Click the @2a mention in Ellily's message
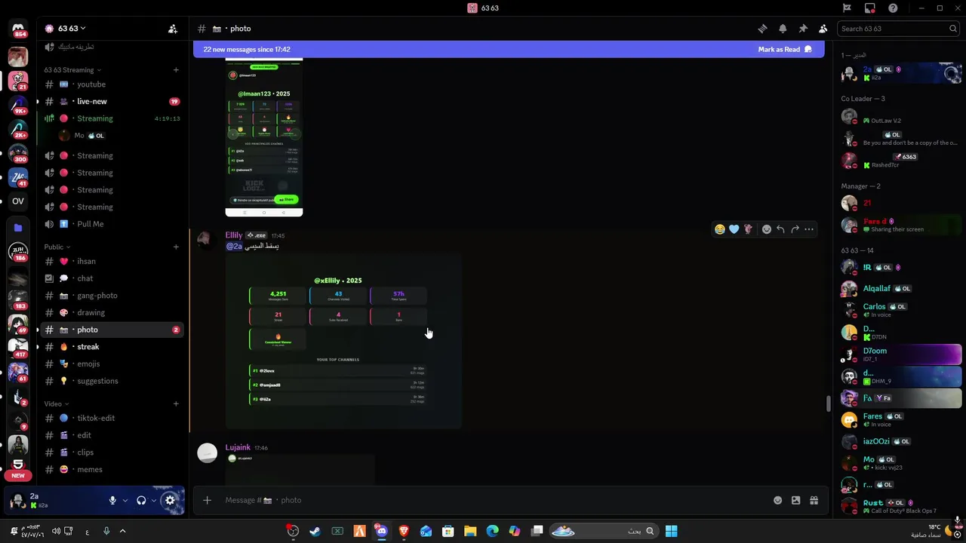Viewport: 966px width, 543px height. 234,246
